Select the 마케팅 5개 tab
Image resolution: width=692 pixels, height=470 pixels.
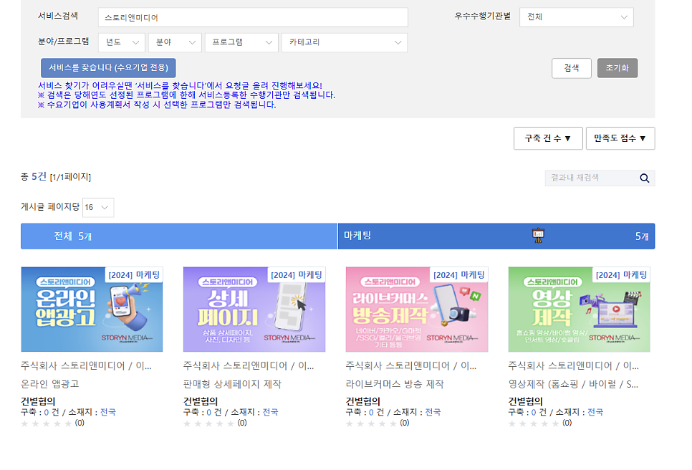tap(496, 236)
